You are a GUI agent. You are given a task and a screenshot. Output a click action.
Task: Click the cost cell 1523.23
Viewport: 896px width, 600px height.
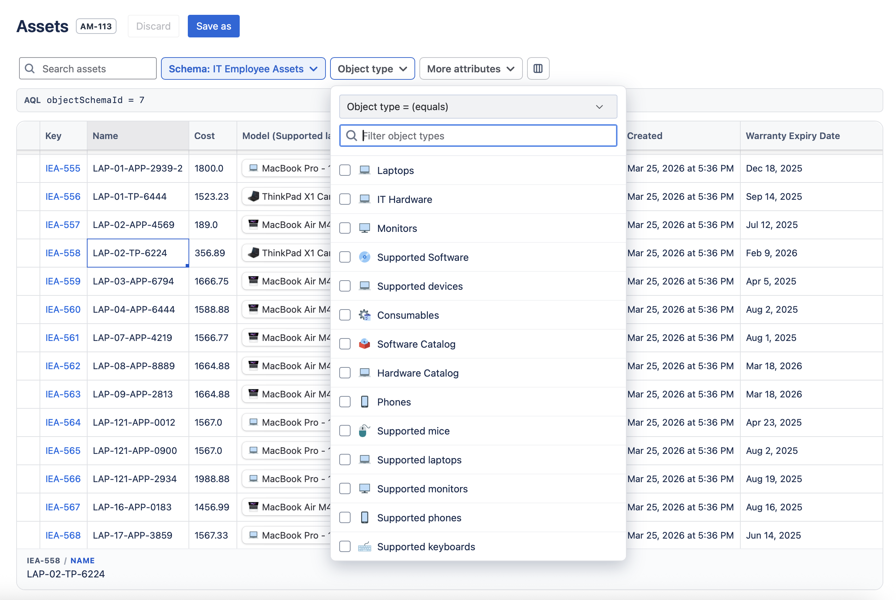pos(213,196)
